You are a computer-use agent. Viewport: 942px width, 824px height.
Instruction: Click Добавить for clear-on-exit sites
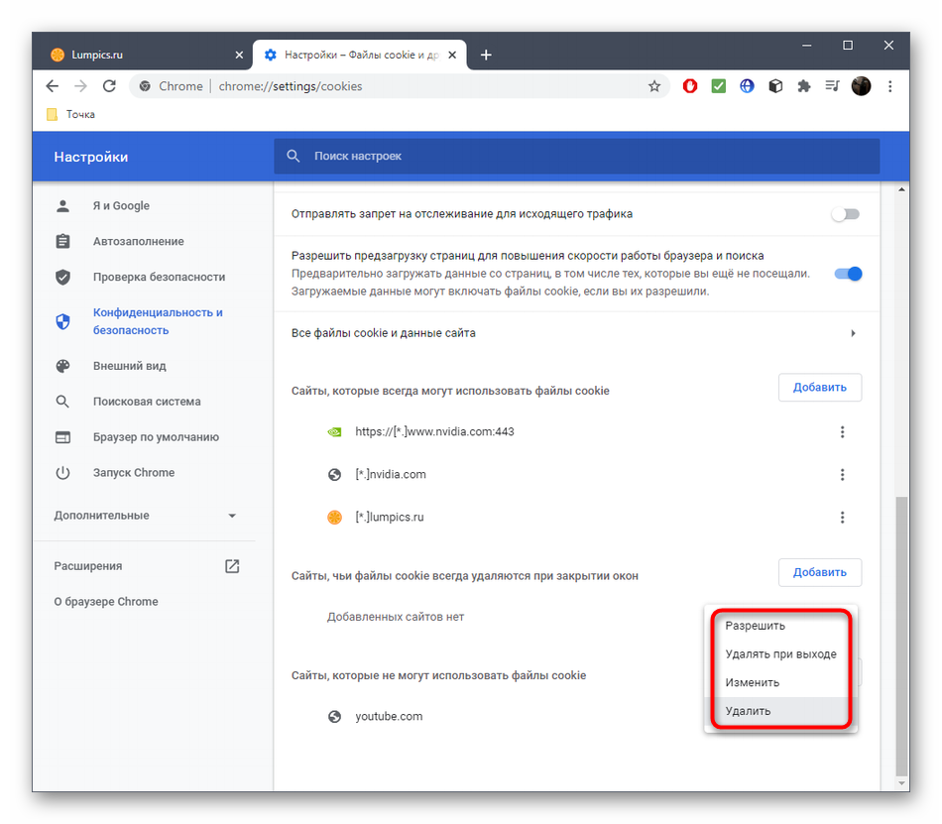click(x=820, y=572)
